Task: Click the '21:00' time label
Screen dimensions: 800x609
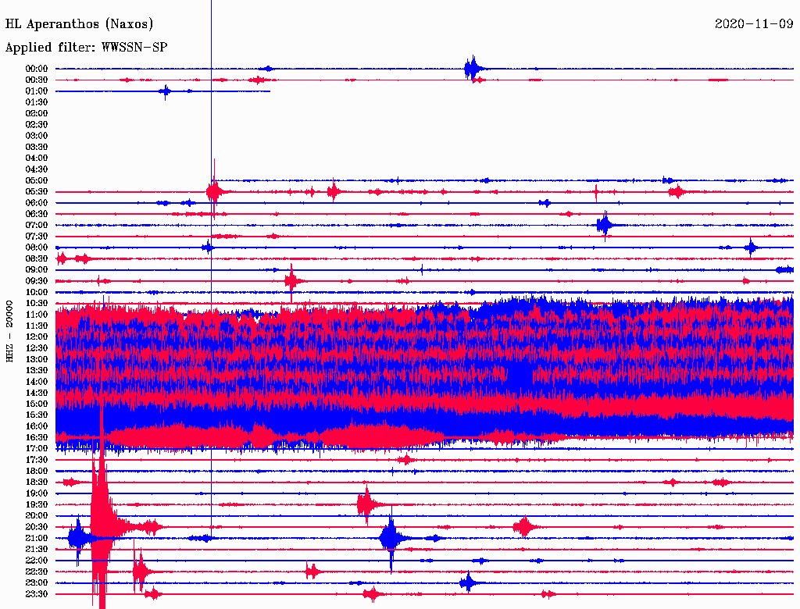Action: pos(37,539)
